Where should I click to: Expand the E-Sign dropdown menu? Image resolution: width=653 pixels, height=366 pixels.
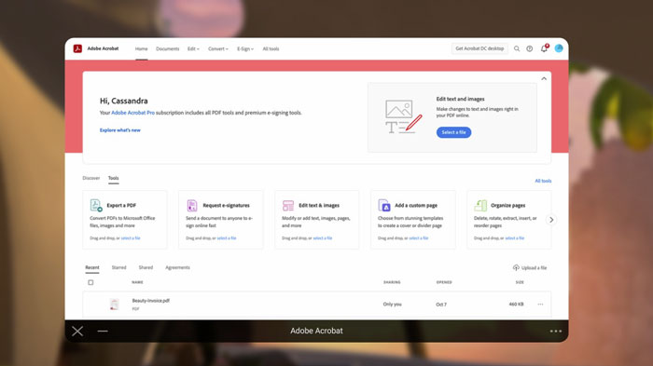click(245, 48)
